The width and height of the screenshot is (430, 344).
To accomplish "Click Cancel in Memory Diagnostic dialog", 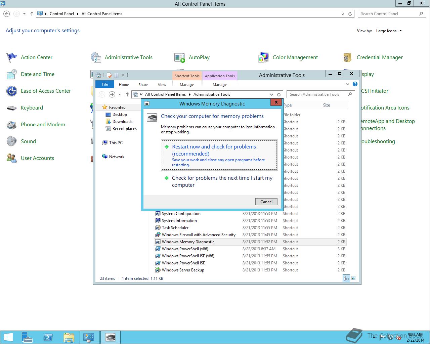I will 266,202.
